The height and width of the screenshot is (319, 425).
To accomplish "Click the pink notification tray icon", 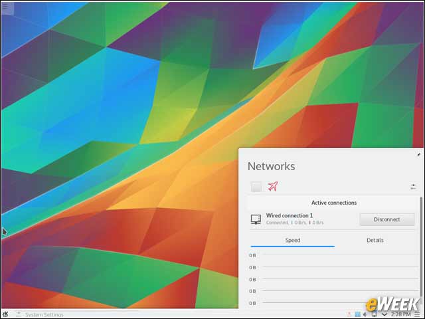I will pos(349,314).
